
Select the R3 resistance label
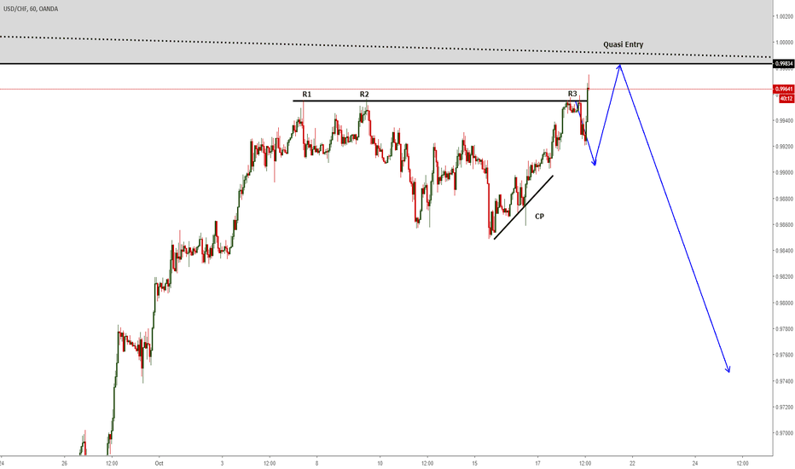click(x=572, y=94)
